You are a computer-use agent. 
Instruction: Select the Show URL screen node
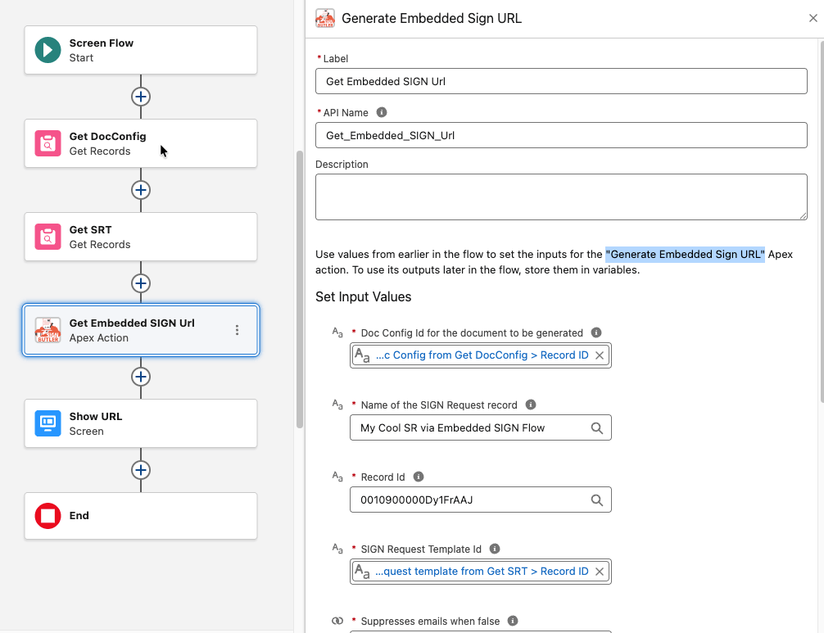[x=141, y=423]
